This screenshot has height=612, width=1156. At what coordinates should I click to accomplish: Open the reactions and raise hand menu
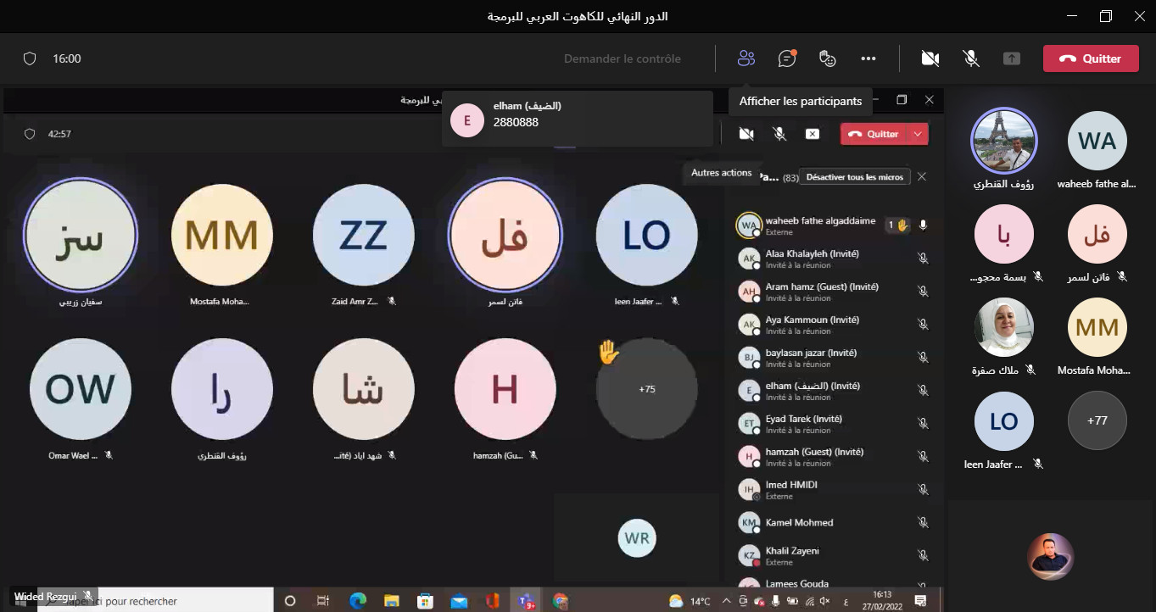828,58
